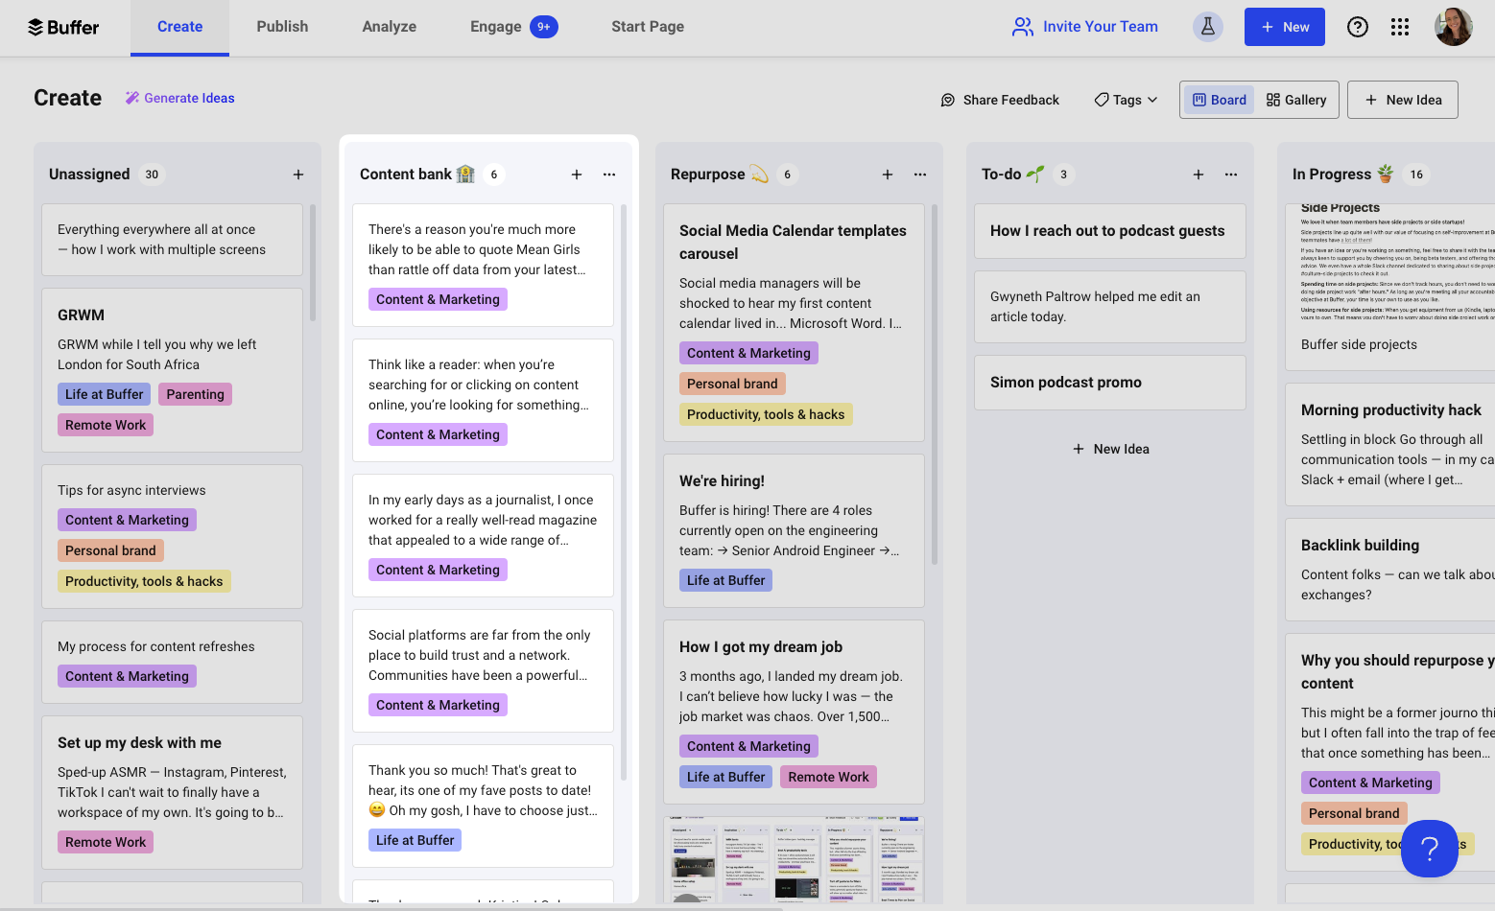Click the user profile avatar

tap(1453, 27)
